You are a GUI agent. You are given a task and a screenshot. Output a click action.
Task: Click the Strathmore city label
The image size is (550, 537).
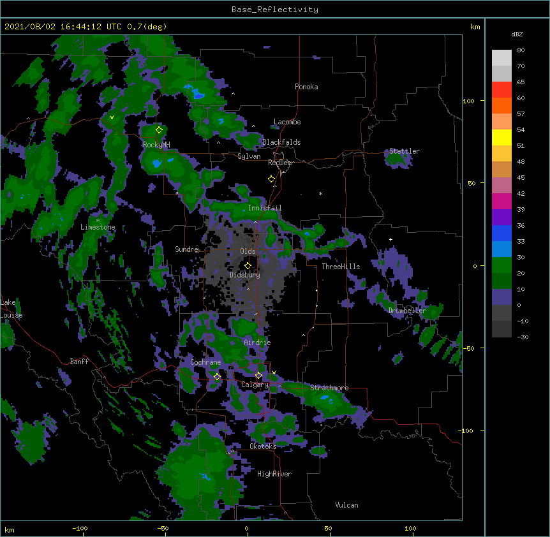(x=329, y=388)
